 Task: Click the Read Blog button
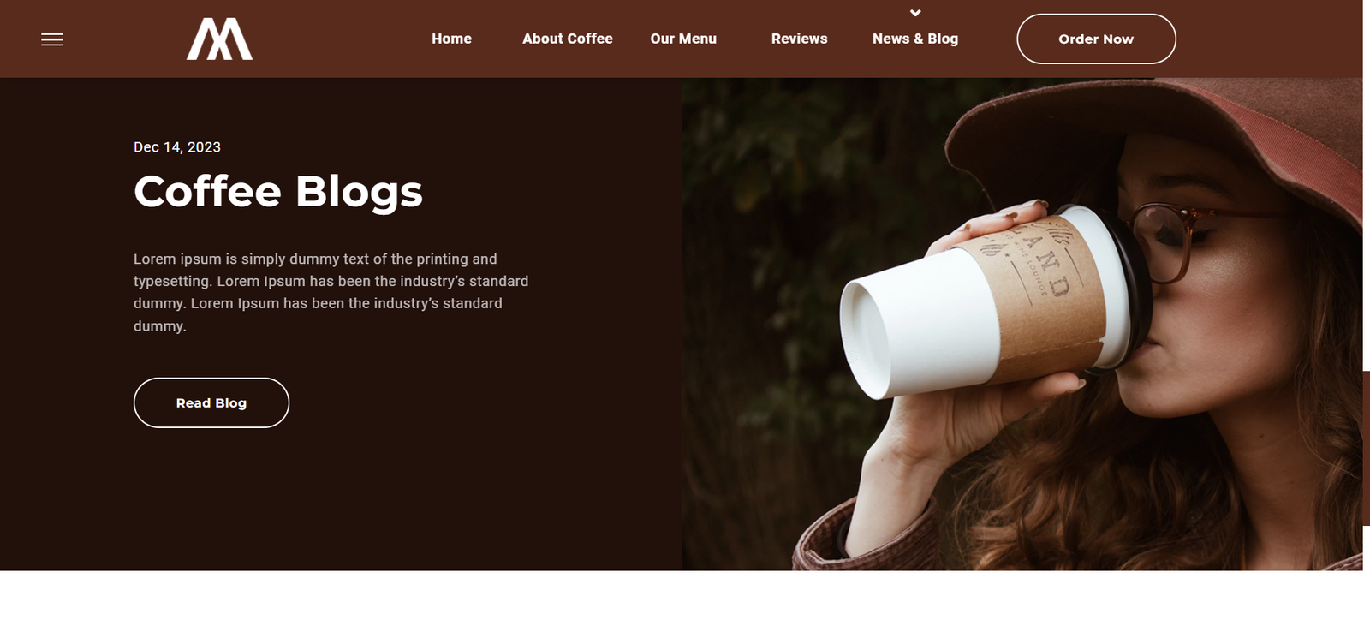(x=211, y=402)
